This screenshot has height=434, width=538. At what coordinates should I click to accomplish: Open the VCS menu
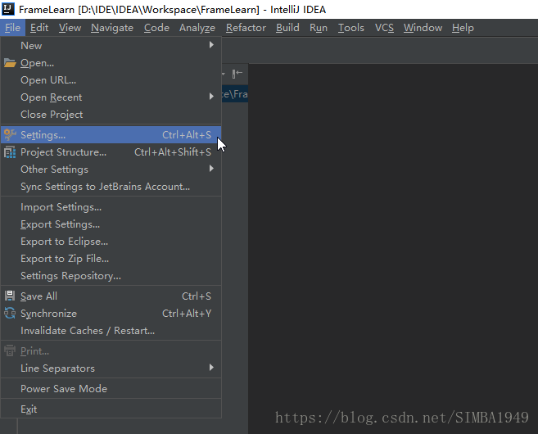(384, 28)
